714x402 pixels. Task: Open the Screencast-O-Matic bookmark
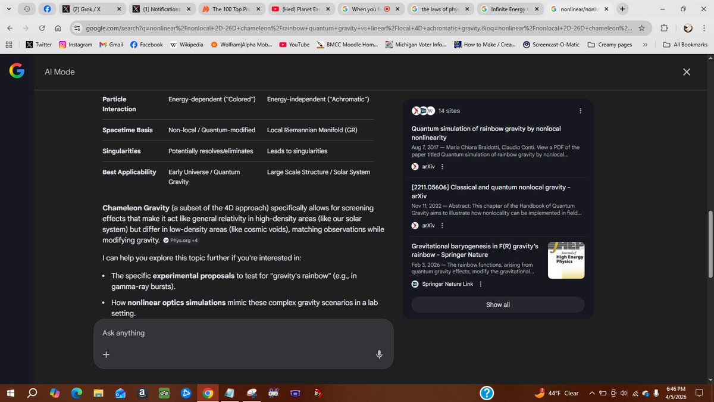click(x=552, y=45)
